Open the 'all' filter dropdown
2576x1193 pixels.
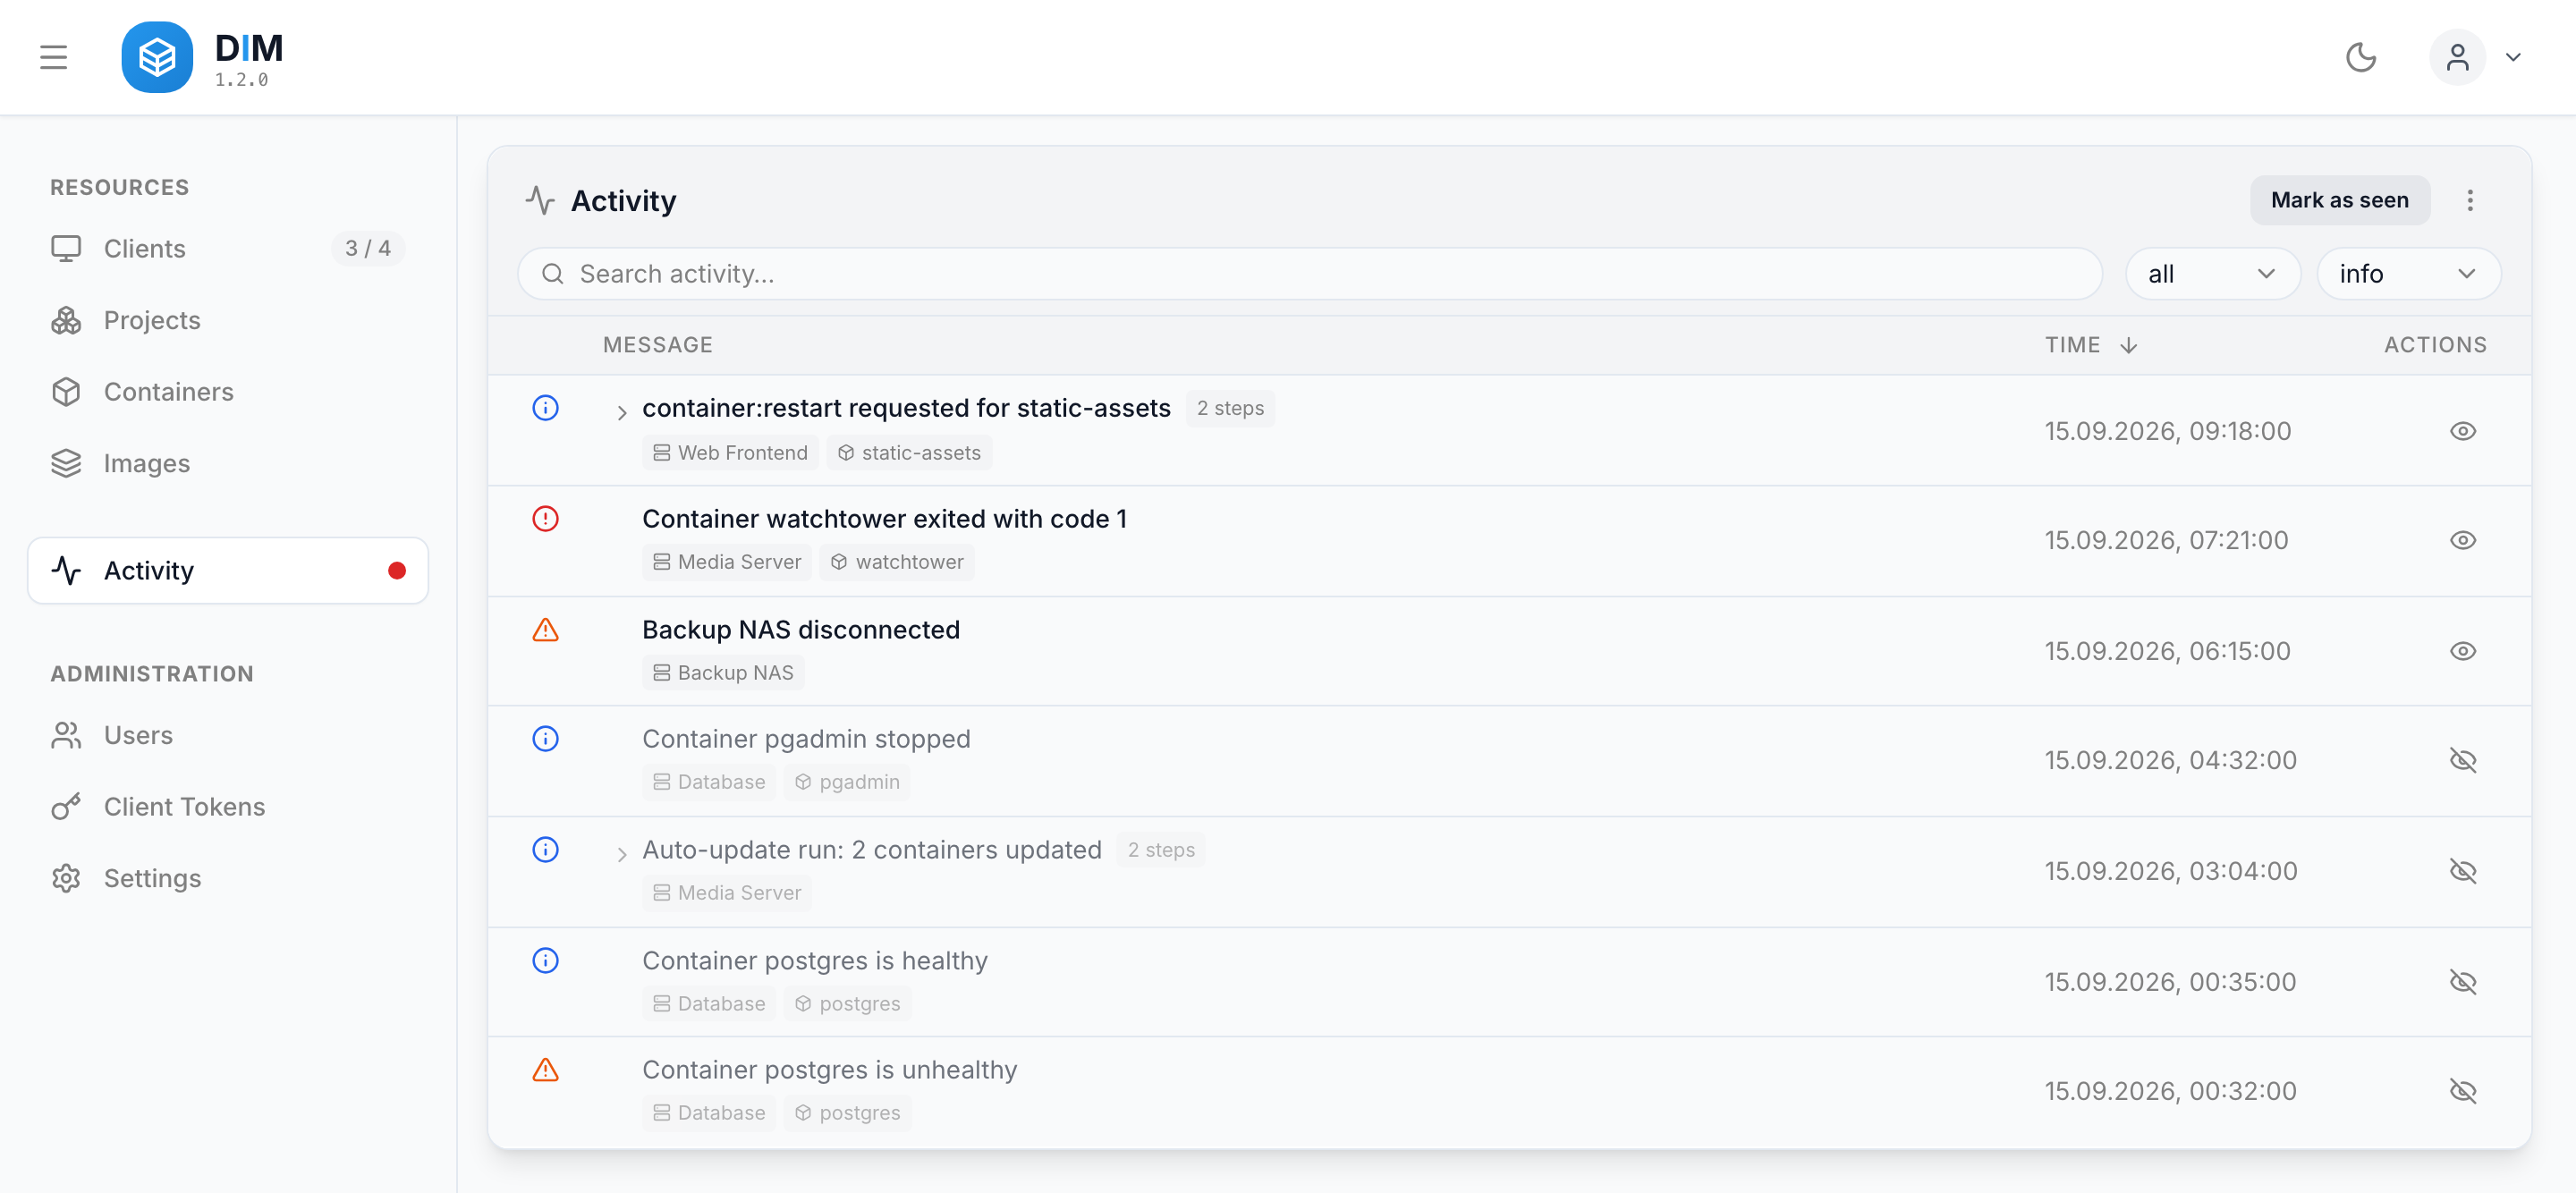tap(2212, 274)
